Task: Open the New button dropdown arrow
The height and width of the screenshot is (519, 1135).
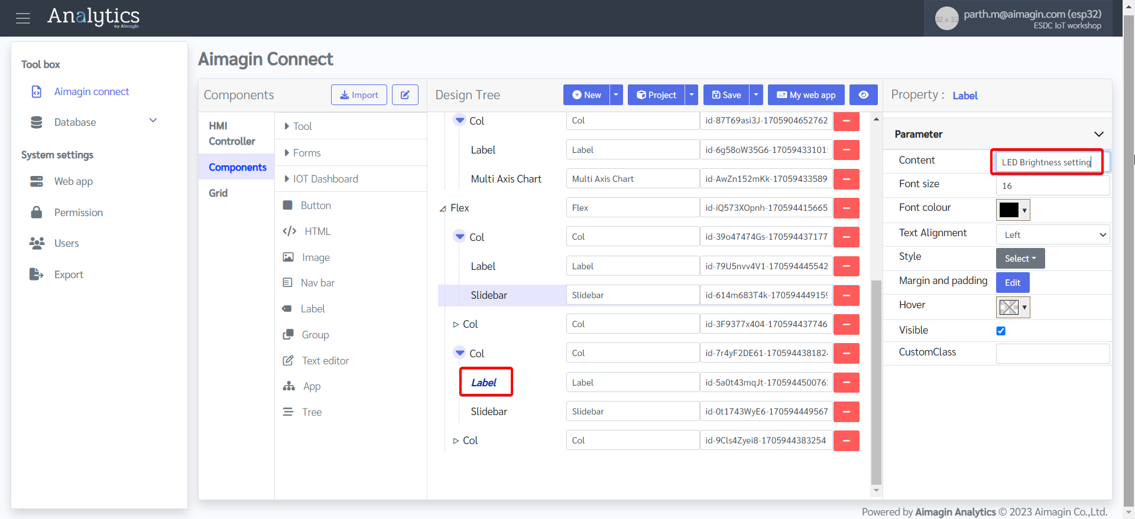Action: pos(616,95)
